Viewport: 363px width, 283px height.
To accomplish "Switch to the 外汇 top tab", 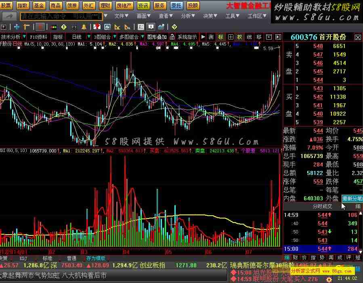I will coord(88,5).
